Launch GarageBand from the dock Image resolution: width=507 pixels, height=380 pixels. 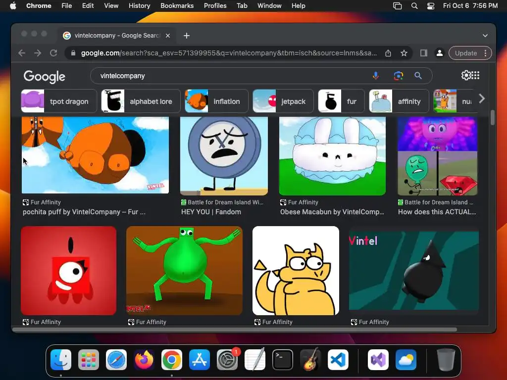tap(310, 360)
